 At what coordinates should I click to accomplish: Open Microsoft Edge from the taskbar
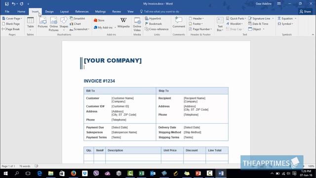pyautogui.click(x=39, y=174)
